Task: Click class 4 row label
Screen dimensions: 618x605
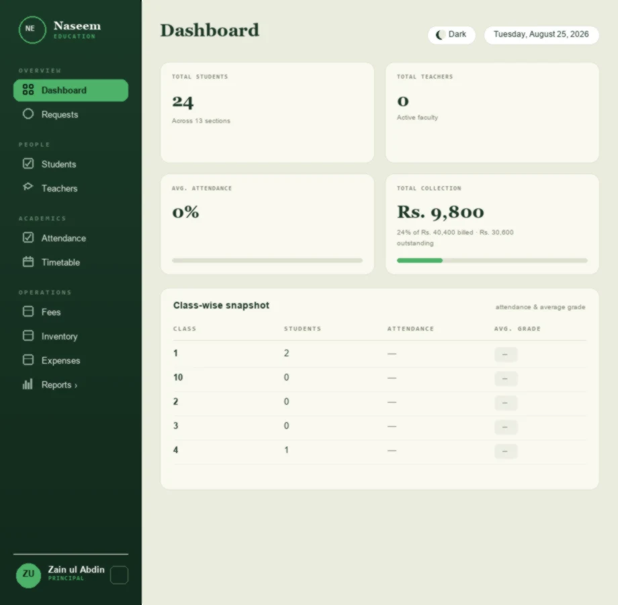Action: pos(175,450)
